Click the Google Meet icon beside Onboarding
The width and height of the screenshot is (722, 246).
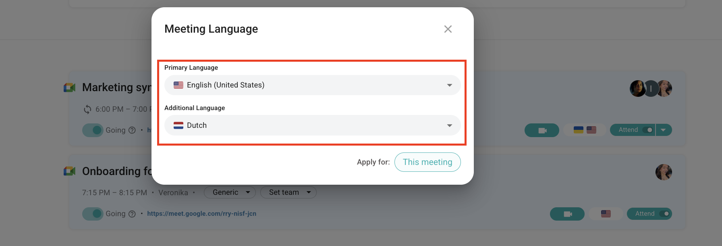click(70, 171)
